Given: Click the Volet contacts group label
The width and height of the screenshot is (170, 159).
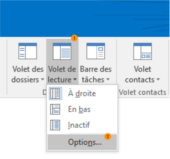Looking at the screenshot, I should (x=142, y=92).
